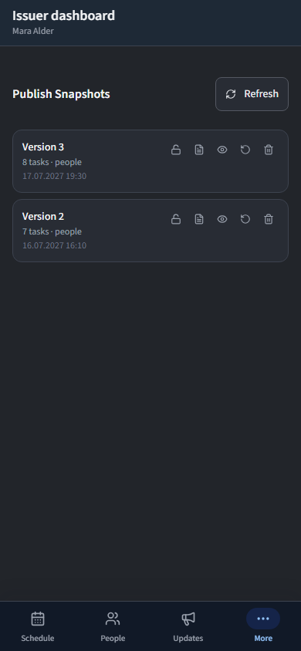Select the Version 2 snapshot card title
This screenshot has height=651, width=301.
(x=43, y=217)
